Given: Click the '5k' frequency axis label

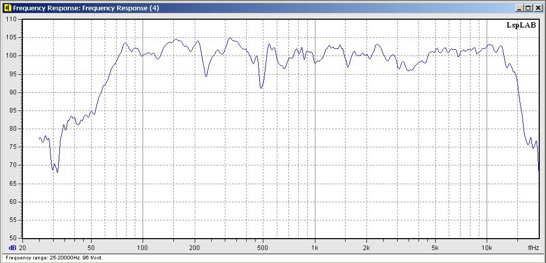Looking at the screenshot, I should tap(435, 248).
